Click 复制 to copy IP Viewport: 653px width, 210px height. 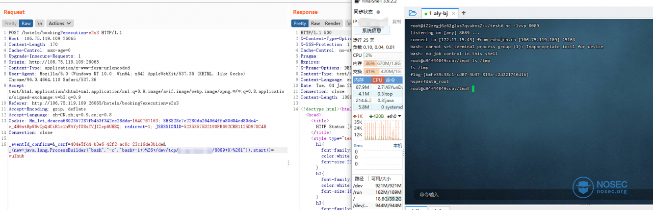point(396,22)
